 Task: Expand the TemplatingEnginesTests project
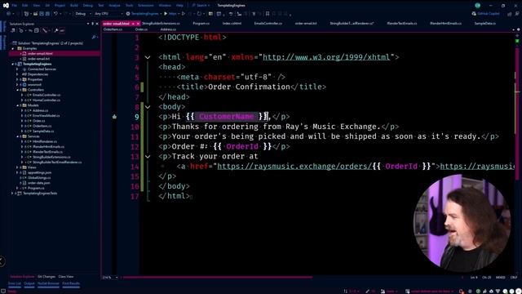click(13, 194)
